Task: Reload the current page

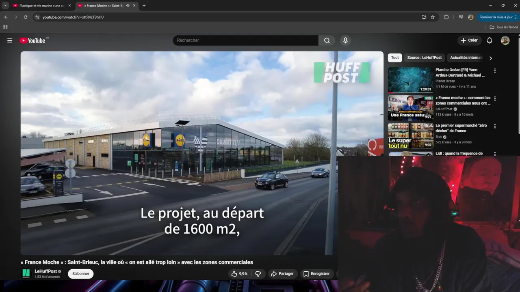Action: (x=25, y=17)
